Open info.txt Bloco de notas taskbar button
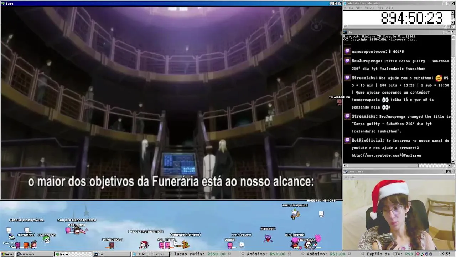 150,254
